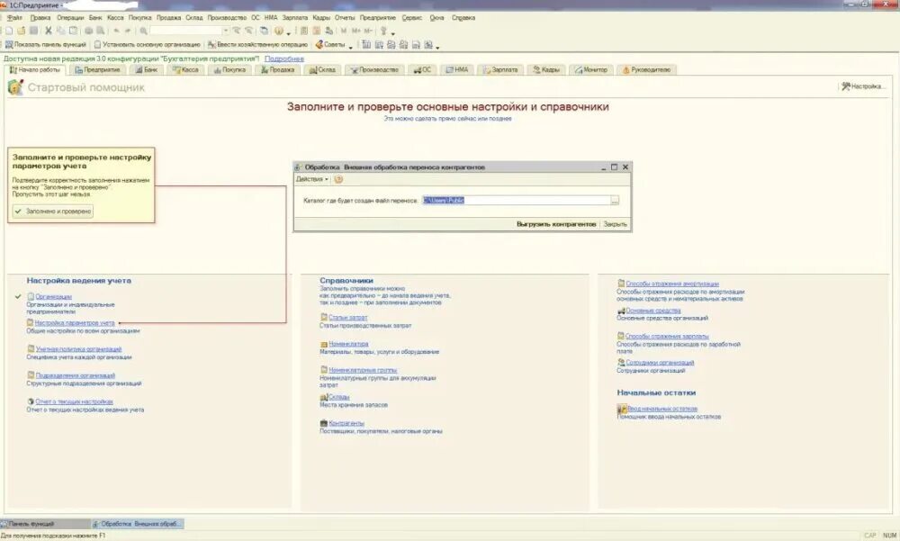The width and height of the screenshot is (900, 541).
Task: Click the Основные средства icon
Action: click(621, 311)
